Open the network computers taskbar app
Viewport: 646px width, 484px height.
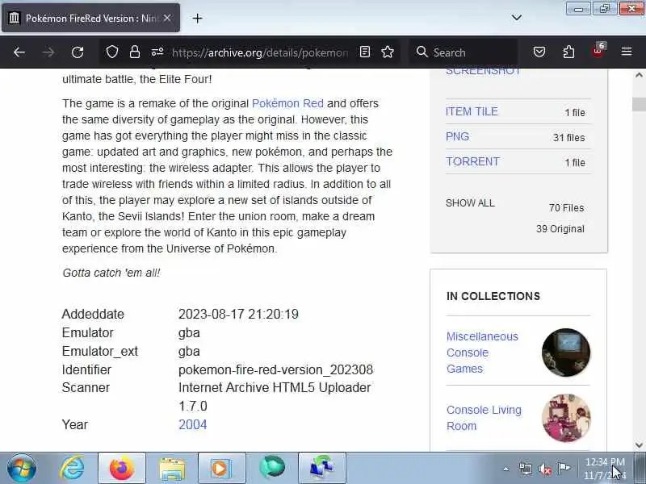[322, 468]
